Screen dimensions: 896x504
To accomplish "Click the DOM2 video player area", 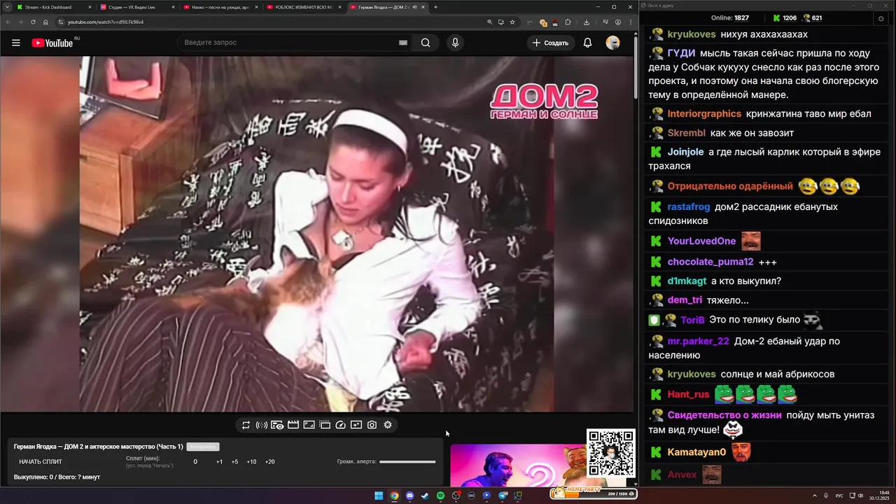I will tap(316, 234).
